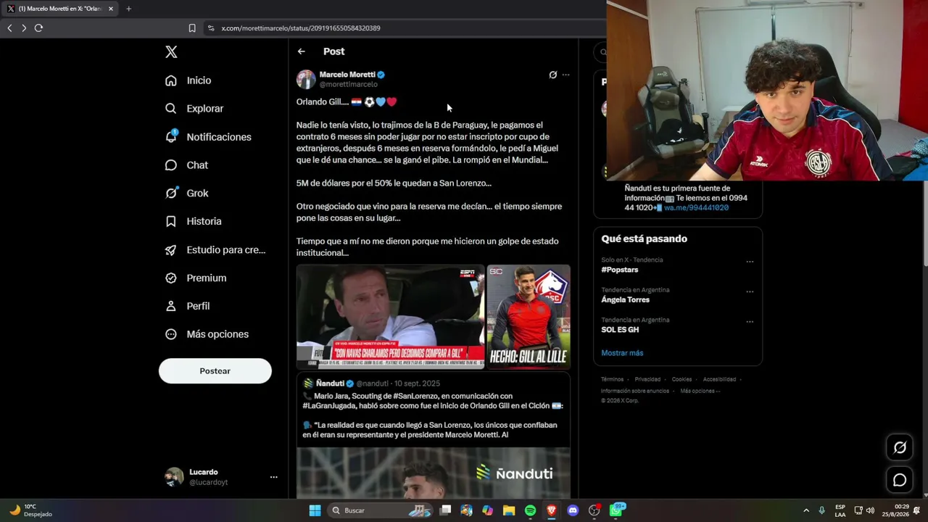Open the Windows Start menu
Screen dimensions: 928x522
pos(315,510)
